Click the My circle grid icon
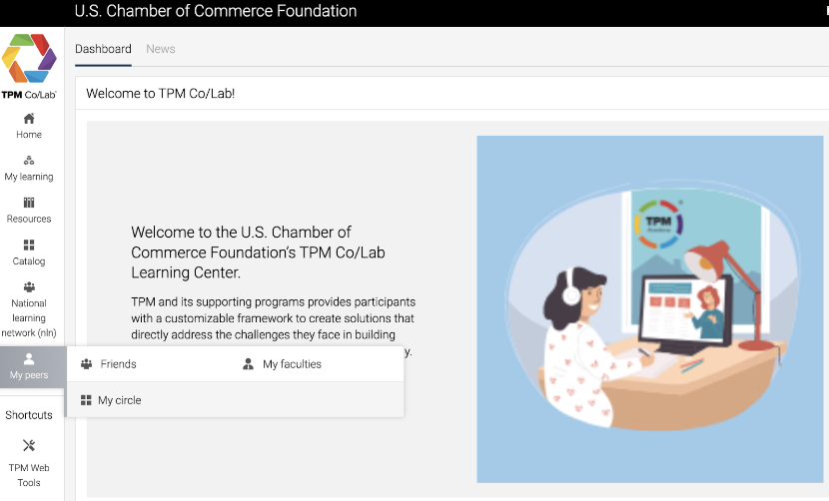Screen dimensions: 829x501 [x=86, y=400]
